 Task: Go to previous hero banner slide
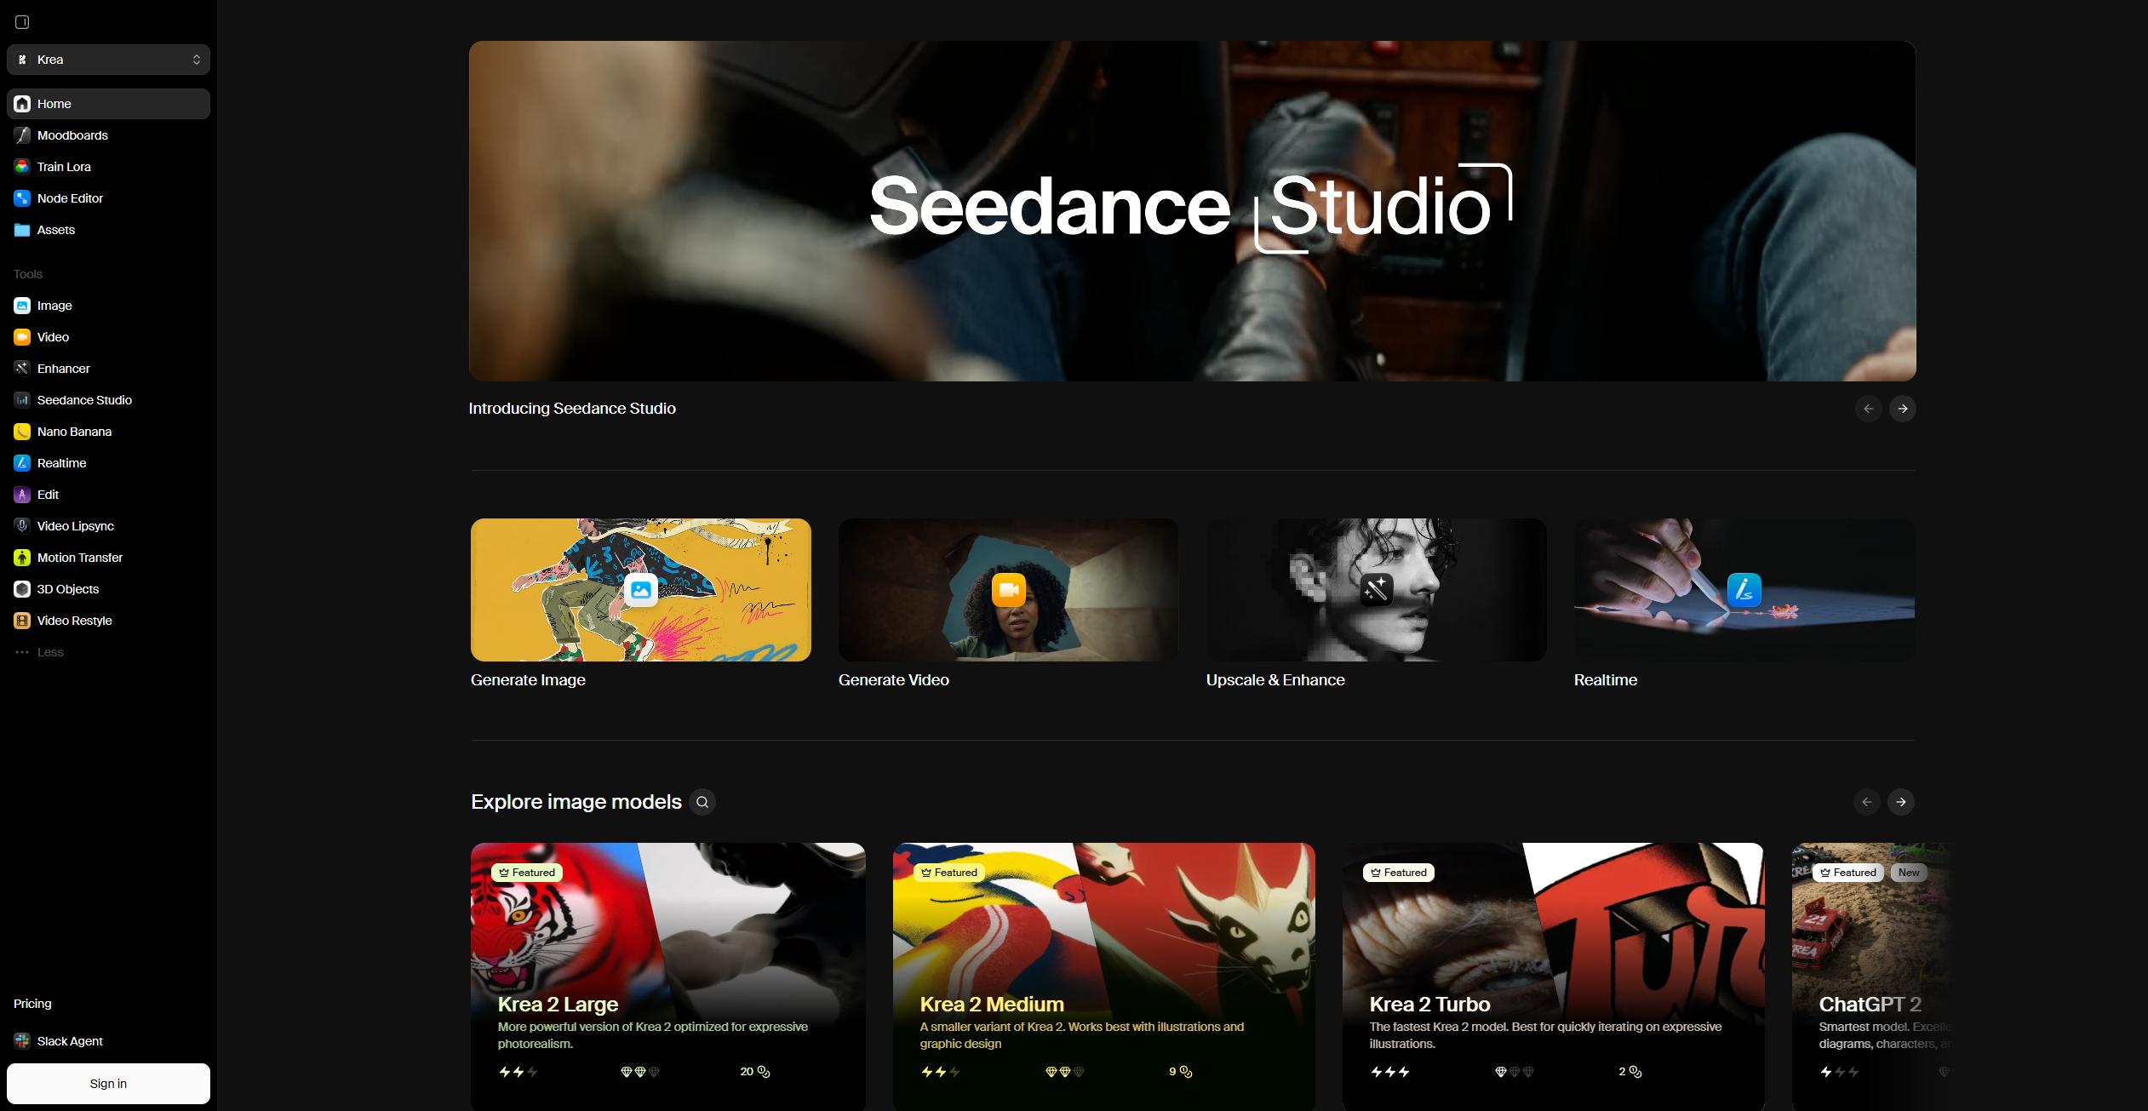1869,409
